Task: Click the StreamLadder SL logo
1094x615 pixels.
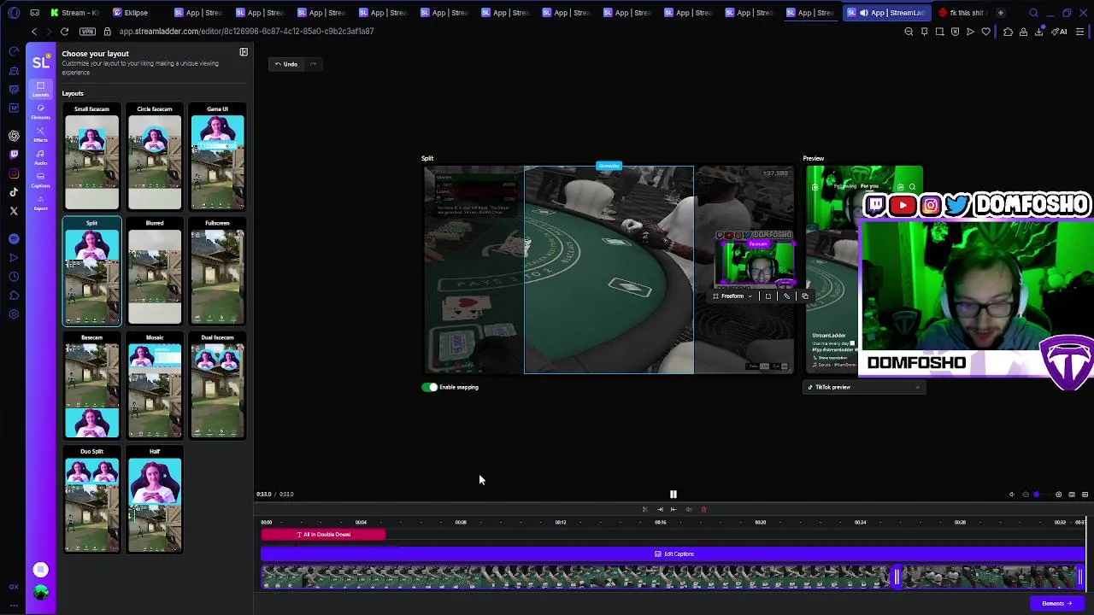Action: (40, 62)
